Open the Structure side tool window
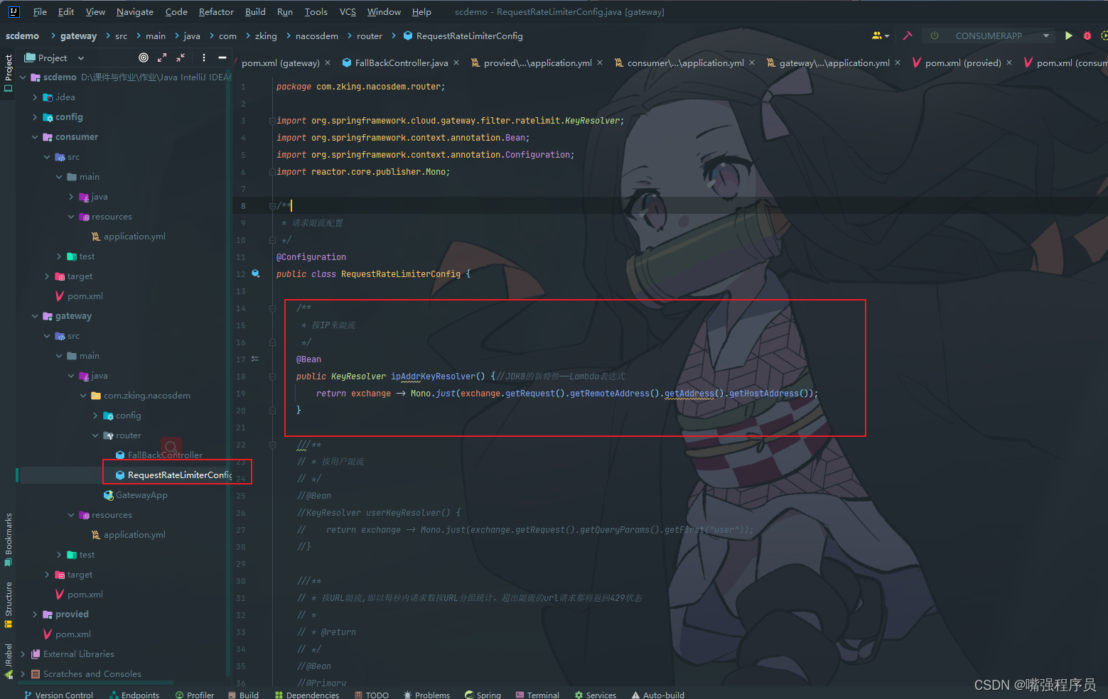 (8, 605)
